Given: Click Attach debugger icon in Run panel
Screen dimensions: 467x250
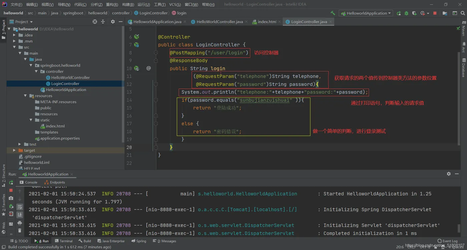Looking at the screenshot, I should click(11, 206).
